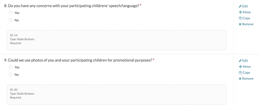Click the Remove X icon for question 8
Image resolution: width=260 pixels, height=110 pixels.
(240, 24)
